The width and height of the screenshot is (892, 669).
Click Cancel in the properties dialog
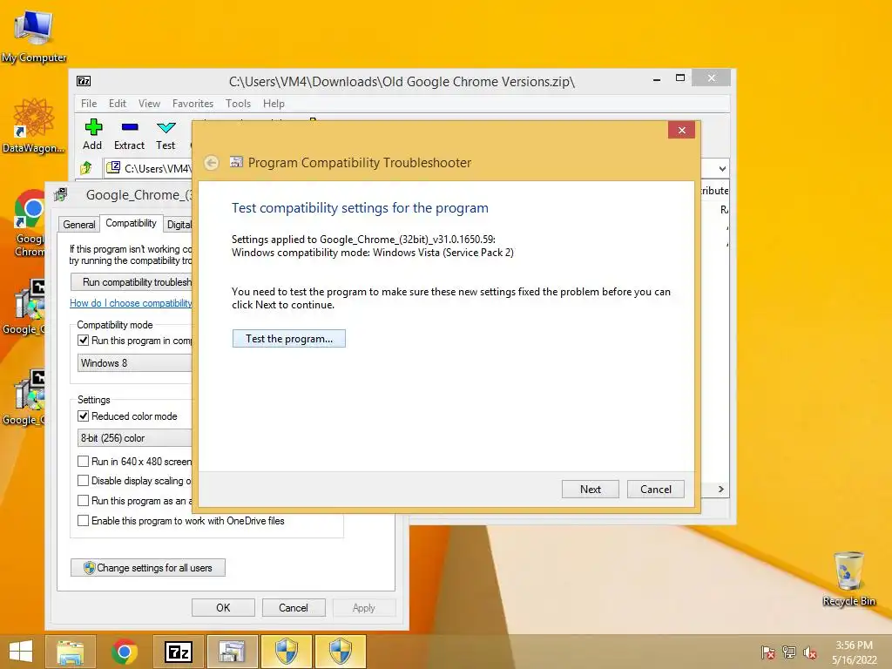point(294,607)
